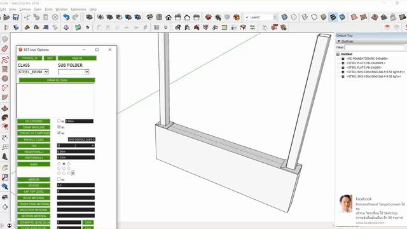The height and width of the screenshot is (229, 407).
Task: Select the bottom-left Align radio button
Action: [59, 173]
